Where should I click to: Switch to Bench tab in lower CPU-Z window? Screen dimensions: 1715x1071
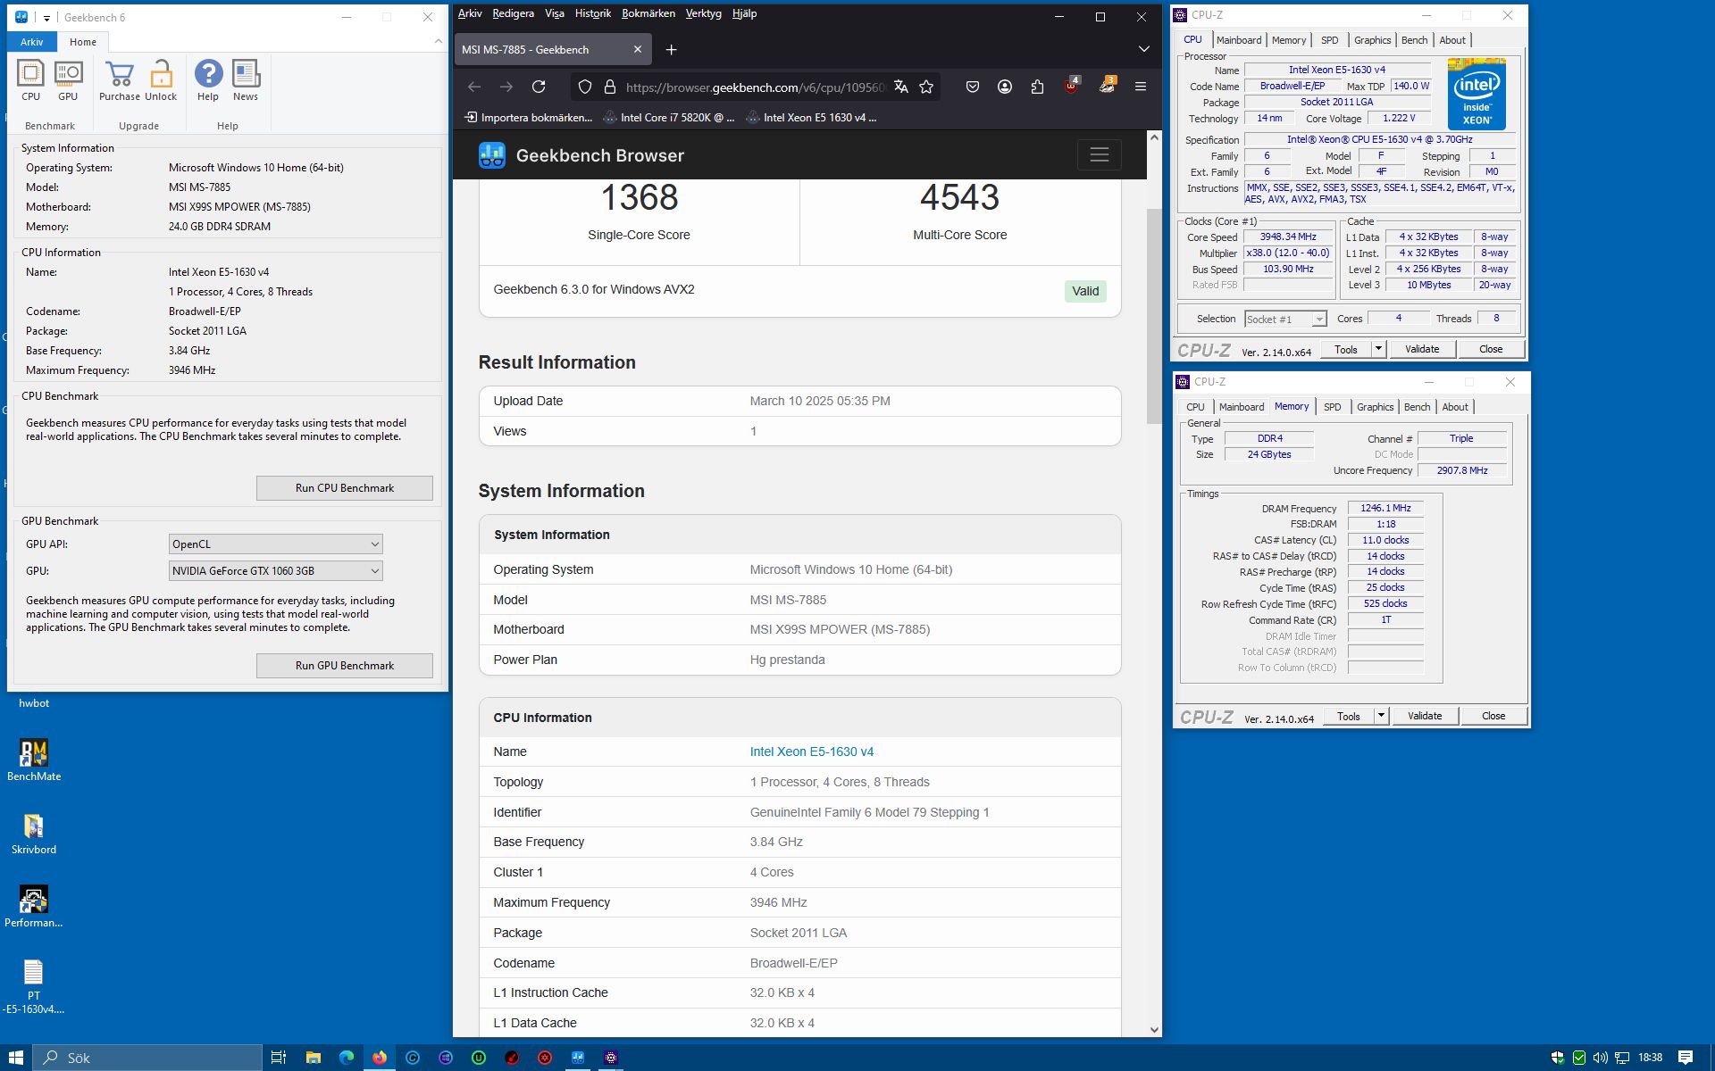coord(1417,407)
